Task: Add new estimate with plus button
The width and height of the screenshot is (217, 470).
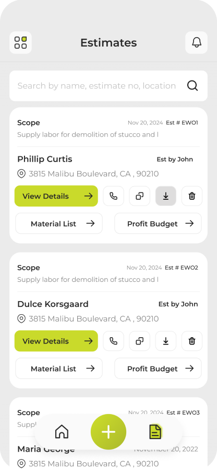Action: click(x=108, y=432)
